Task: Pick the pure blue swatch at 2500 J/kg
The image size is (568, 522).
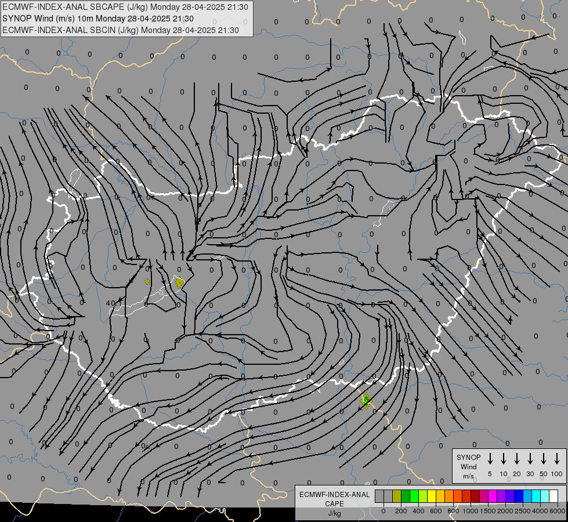Action: point(518,496)
